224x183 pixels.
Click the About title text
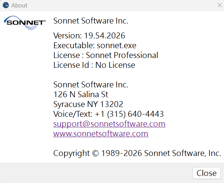pyautogui.click(x=19, y=5)
